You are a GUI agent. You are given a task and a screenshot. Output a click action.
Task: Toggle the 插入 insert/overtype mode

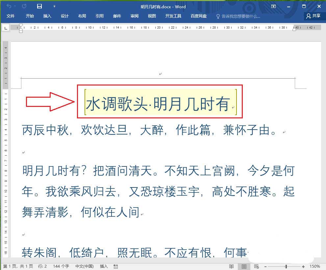coord(104,266)
